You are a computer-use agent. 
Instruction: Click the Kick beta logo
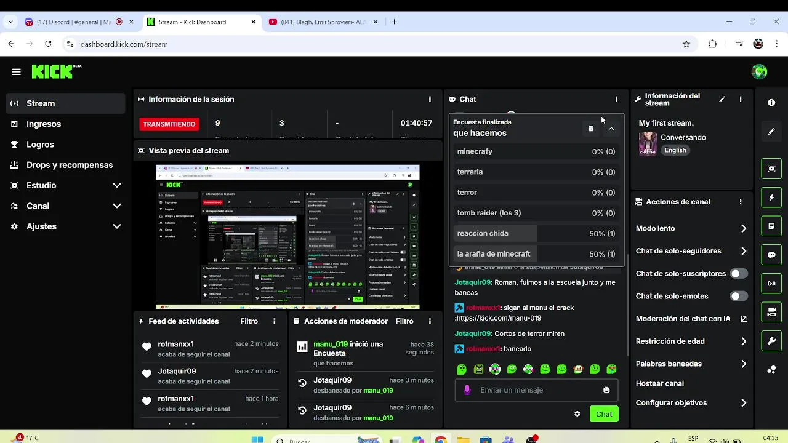(56, 71)
